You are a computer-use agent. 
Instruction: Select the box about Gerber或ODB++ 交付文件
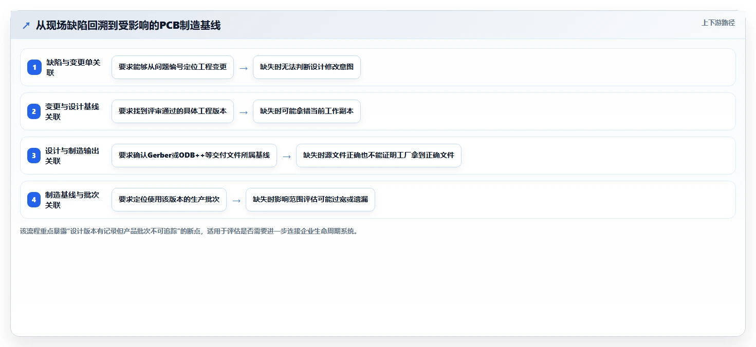[194, 156]
